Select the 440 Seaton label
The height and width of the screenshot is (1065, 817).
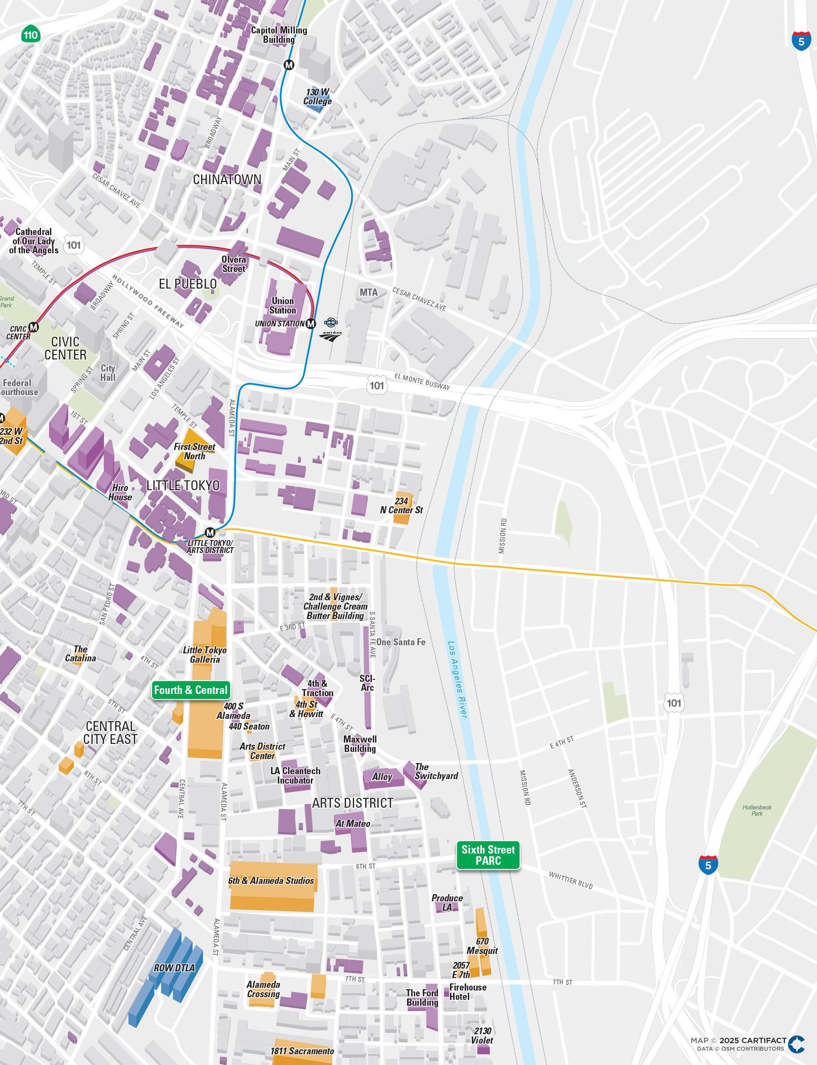tap(249, 727)
